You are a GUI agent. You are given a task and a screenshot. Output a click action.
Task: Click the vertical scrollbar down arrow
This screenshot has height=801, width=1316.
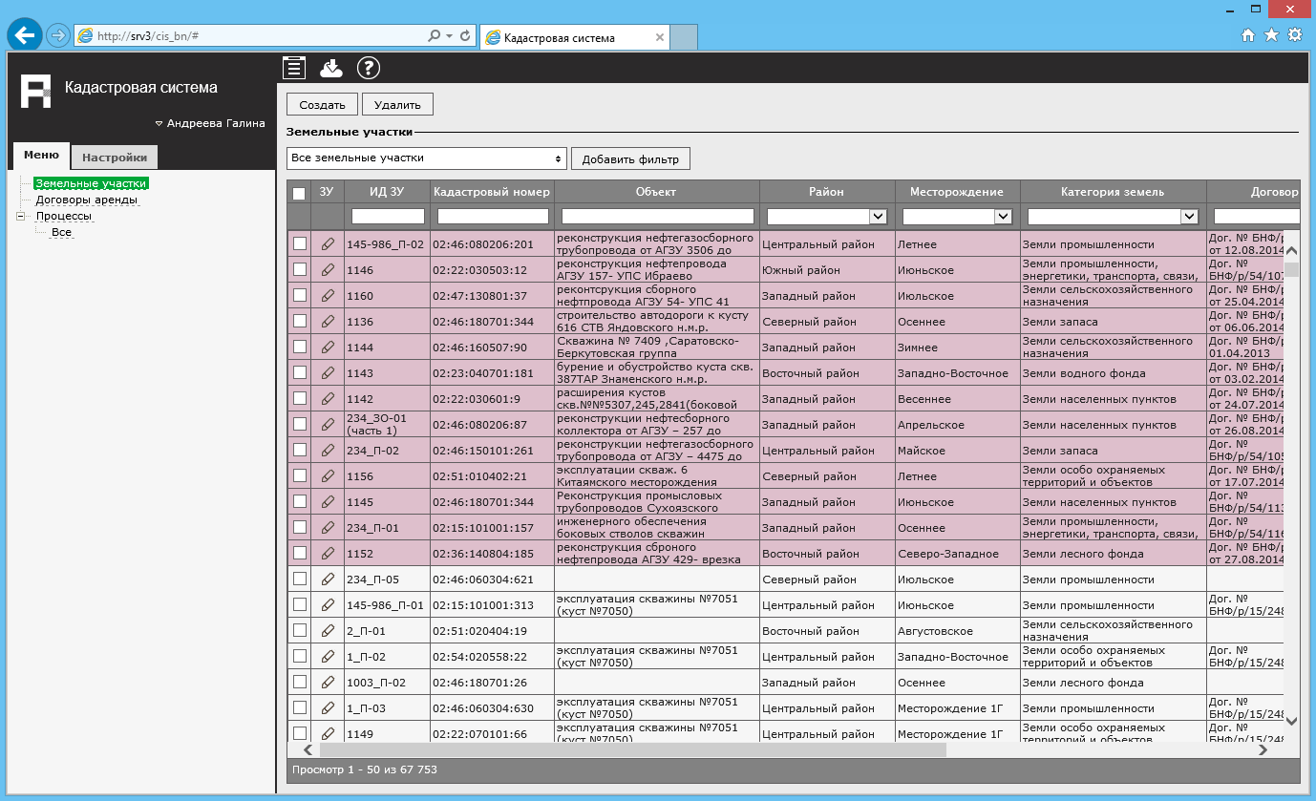click(1291, 722)
